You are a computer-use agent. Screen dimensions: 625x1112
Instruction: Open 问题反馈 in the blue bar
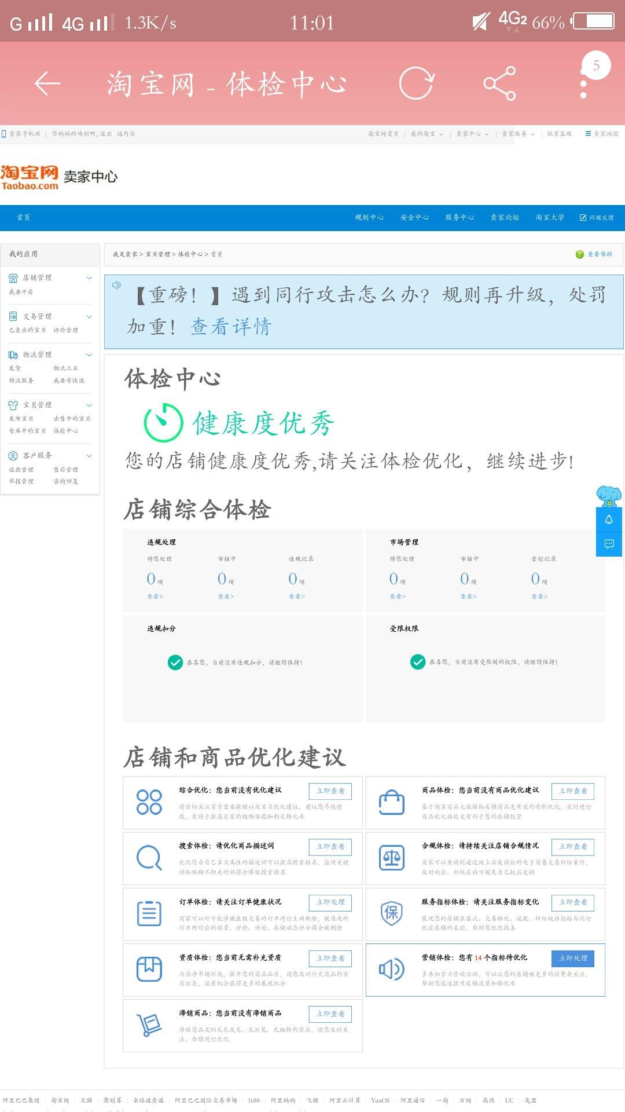pos(597,217)
